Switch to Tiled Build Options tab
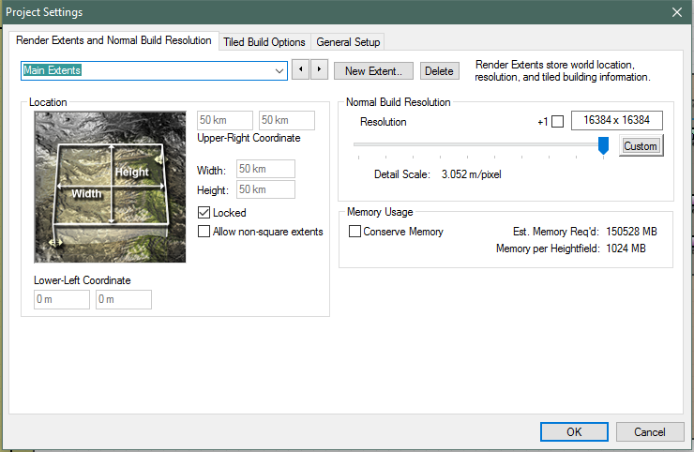The height and width of the screenshot is (452, 694). tap(264, 42)
